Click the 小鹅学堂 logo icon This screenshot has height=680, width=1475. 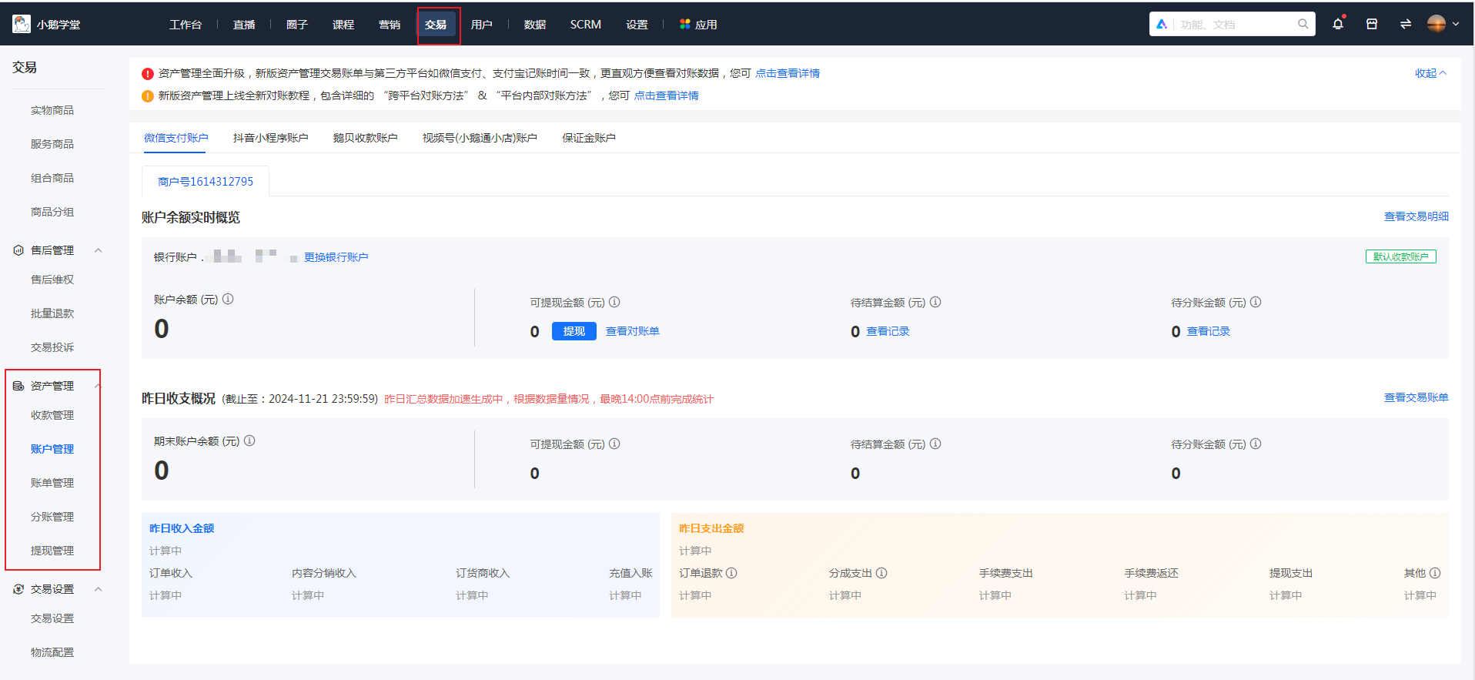pyautogui.click(x=22, y=24)
